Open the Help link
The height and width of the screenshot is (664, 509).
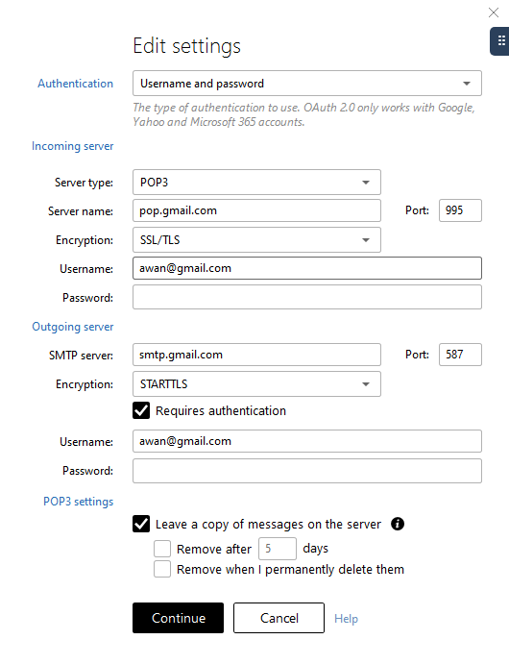tap(346, 619)
